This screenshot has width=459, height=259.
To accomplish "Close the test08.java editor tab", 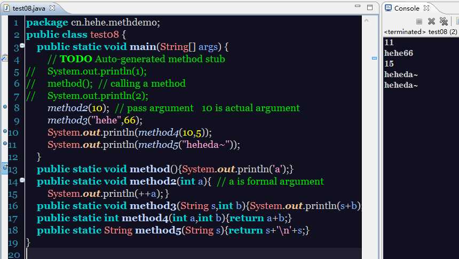I will (x=52, y=8).
